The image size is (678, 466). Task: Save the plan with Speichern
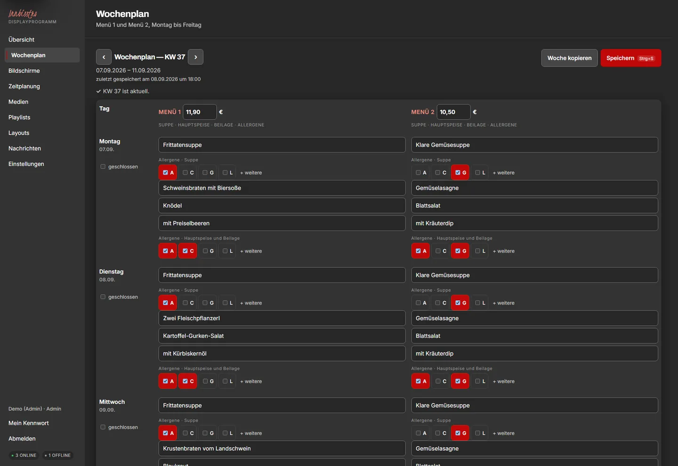[x=631, y=58]
